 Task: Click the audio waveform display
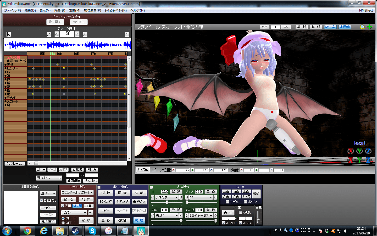coord(67,45)
